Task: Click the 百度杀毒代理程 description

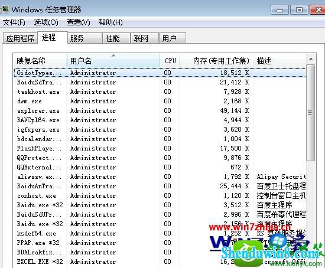Action: click(281, 214)
